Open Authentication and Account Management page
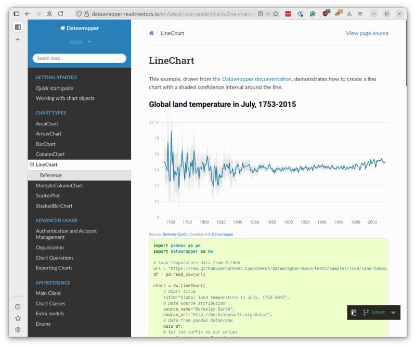Screen dimensions: 416x347 [67, 234]
